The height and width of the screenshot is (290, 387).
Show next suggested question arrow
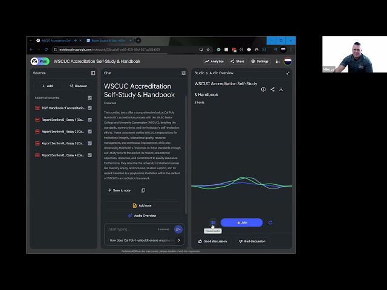179,240
